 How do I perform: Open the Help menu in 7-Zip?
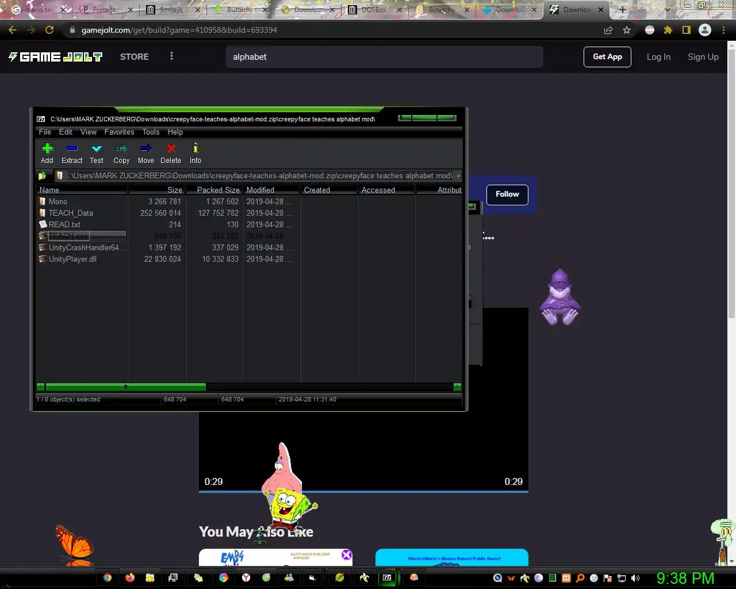click(175, 132)
